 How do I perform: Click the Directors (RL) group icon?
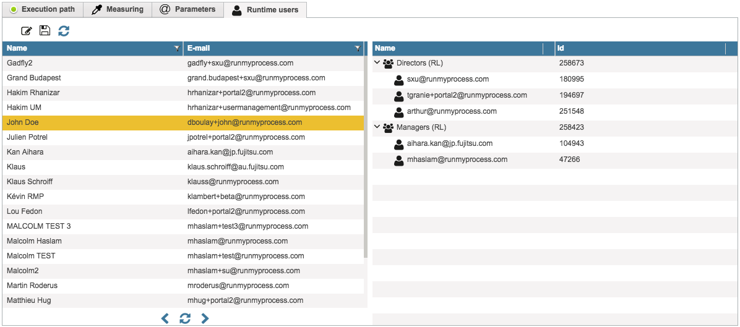[x=389, y=63]
